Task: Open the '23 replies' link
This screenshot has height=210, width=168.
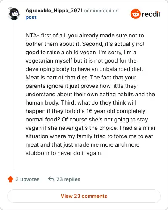Action: [x=68, y=179]
